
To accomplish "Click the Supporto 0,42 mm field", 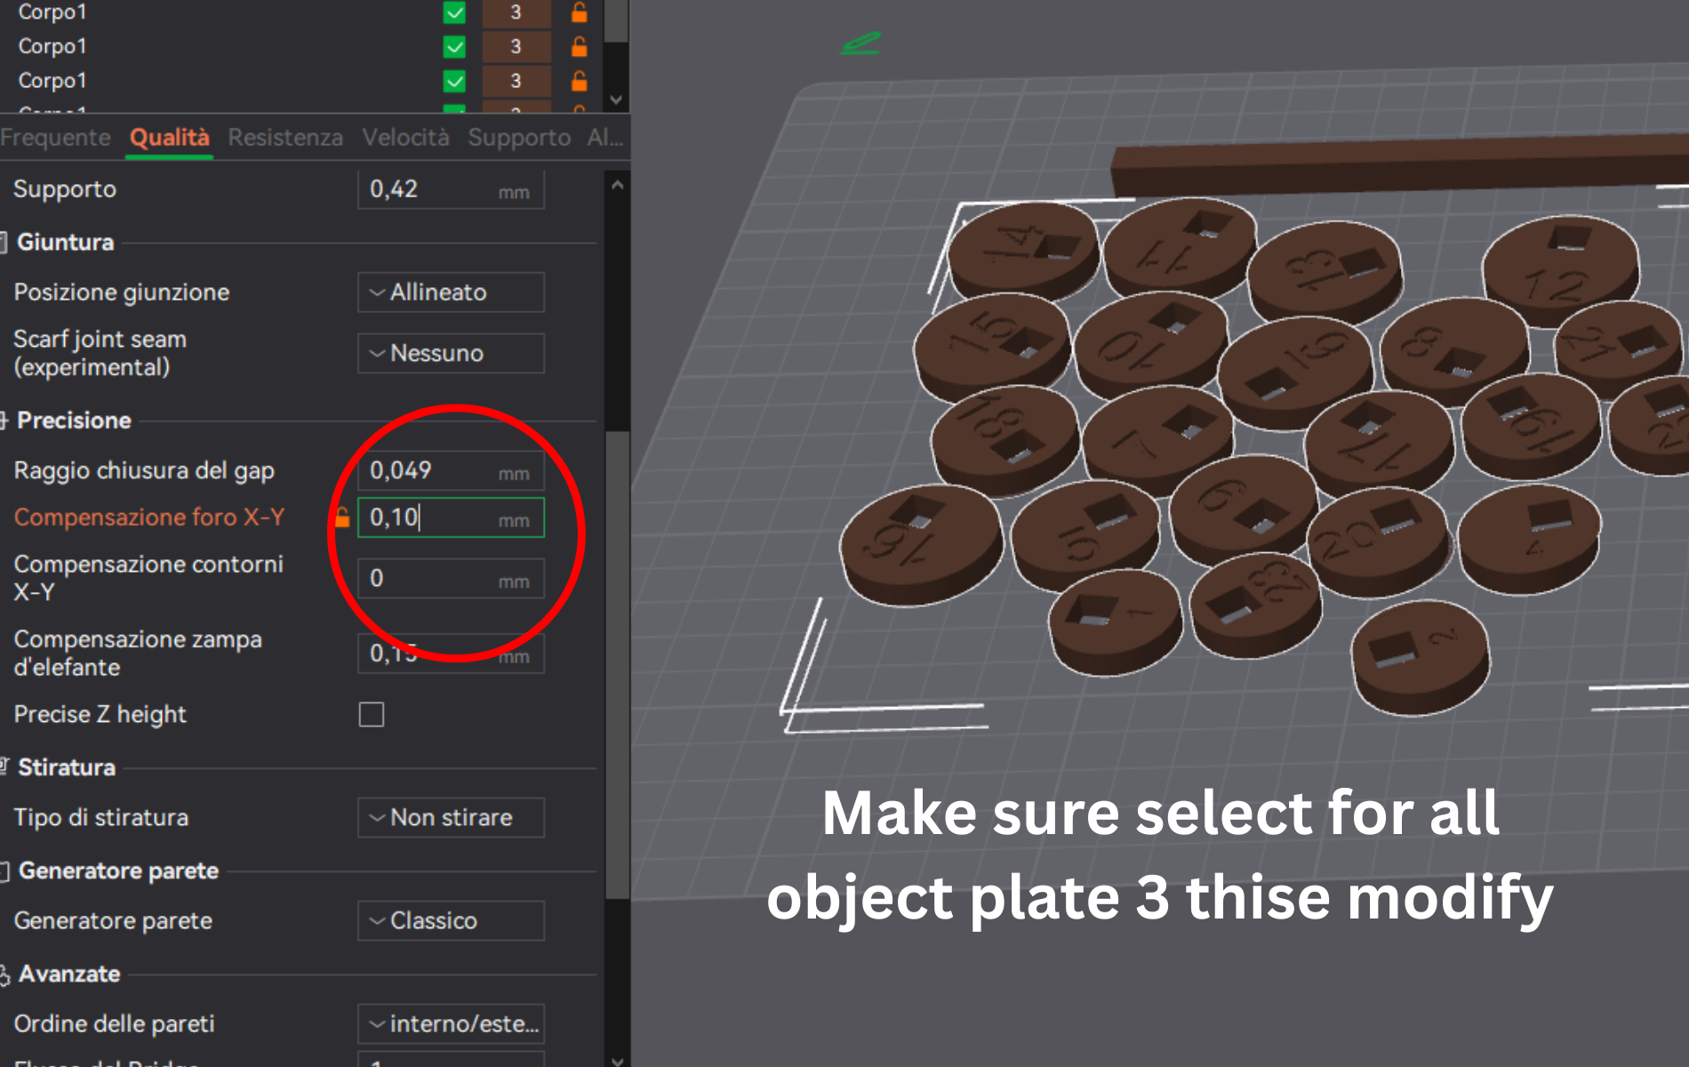I will [x=451, y=189].
